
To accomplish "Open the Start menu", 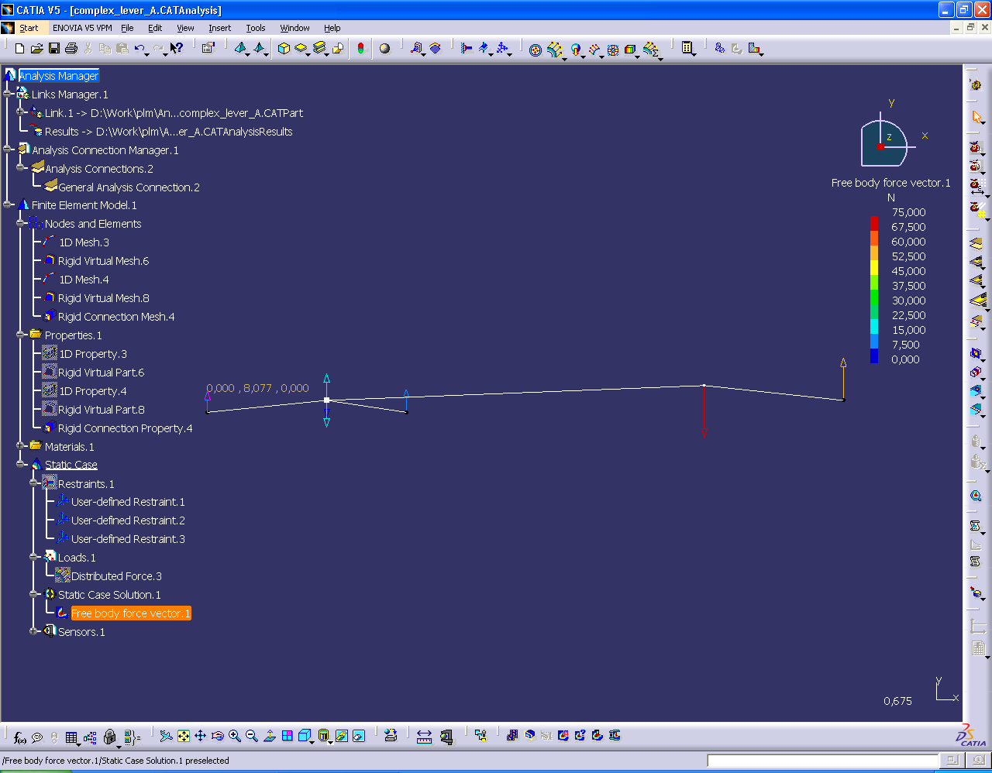I will coord(29,28).
